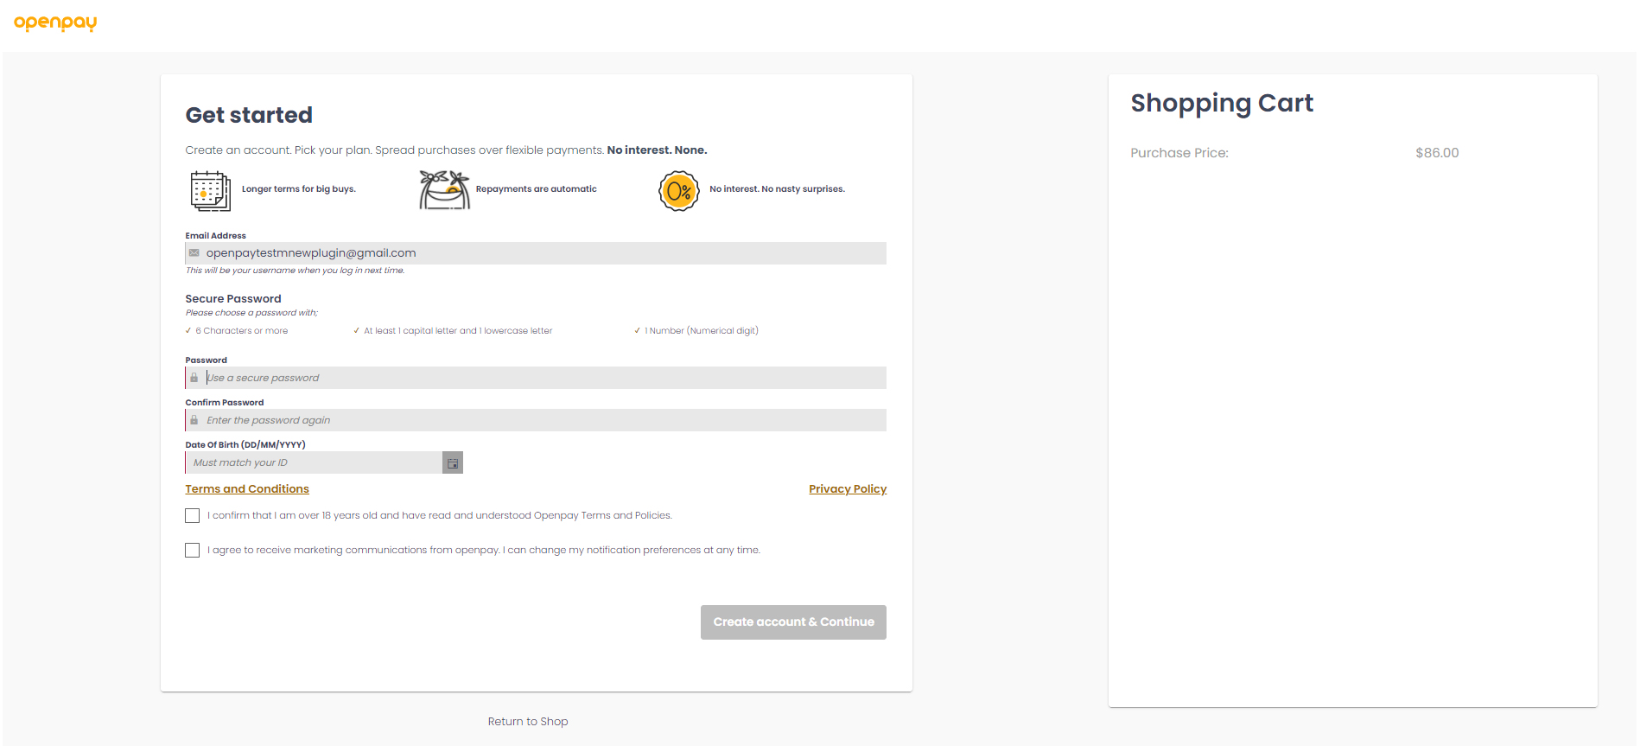Open the Terms and Conditions link
This screenshot has height=746, width=1640.
(x=247, y=489)
